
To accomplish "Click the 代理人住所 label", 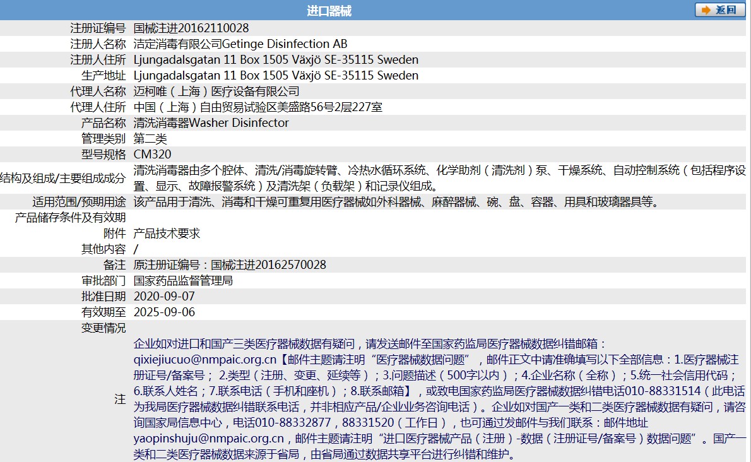I will click(98, 107).
